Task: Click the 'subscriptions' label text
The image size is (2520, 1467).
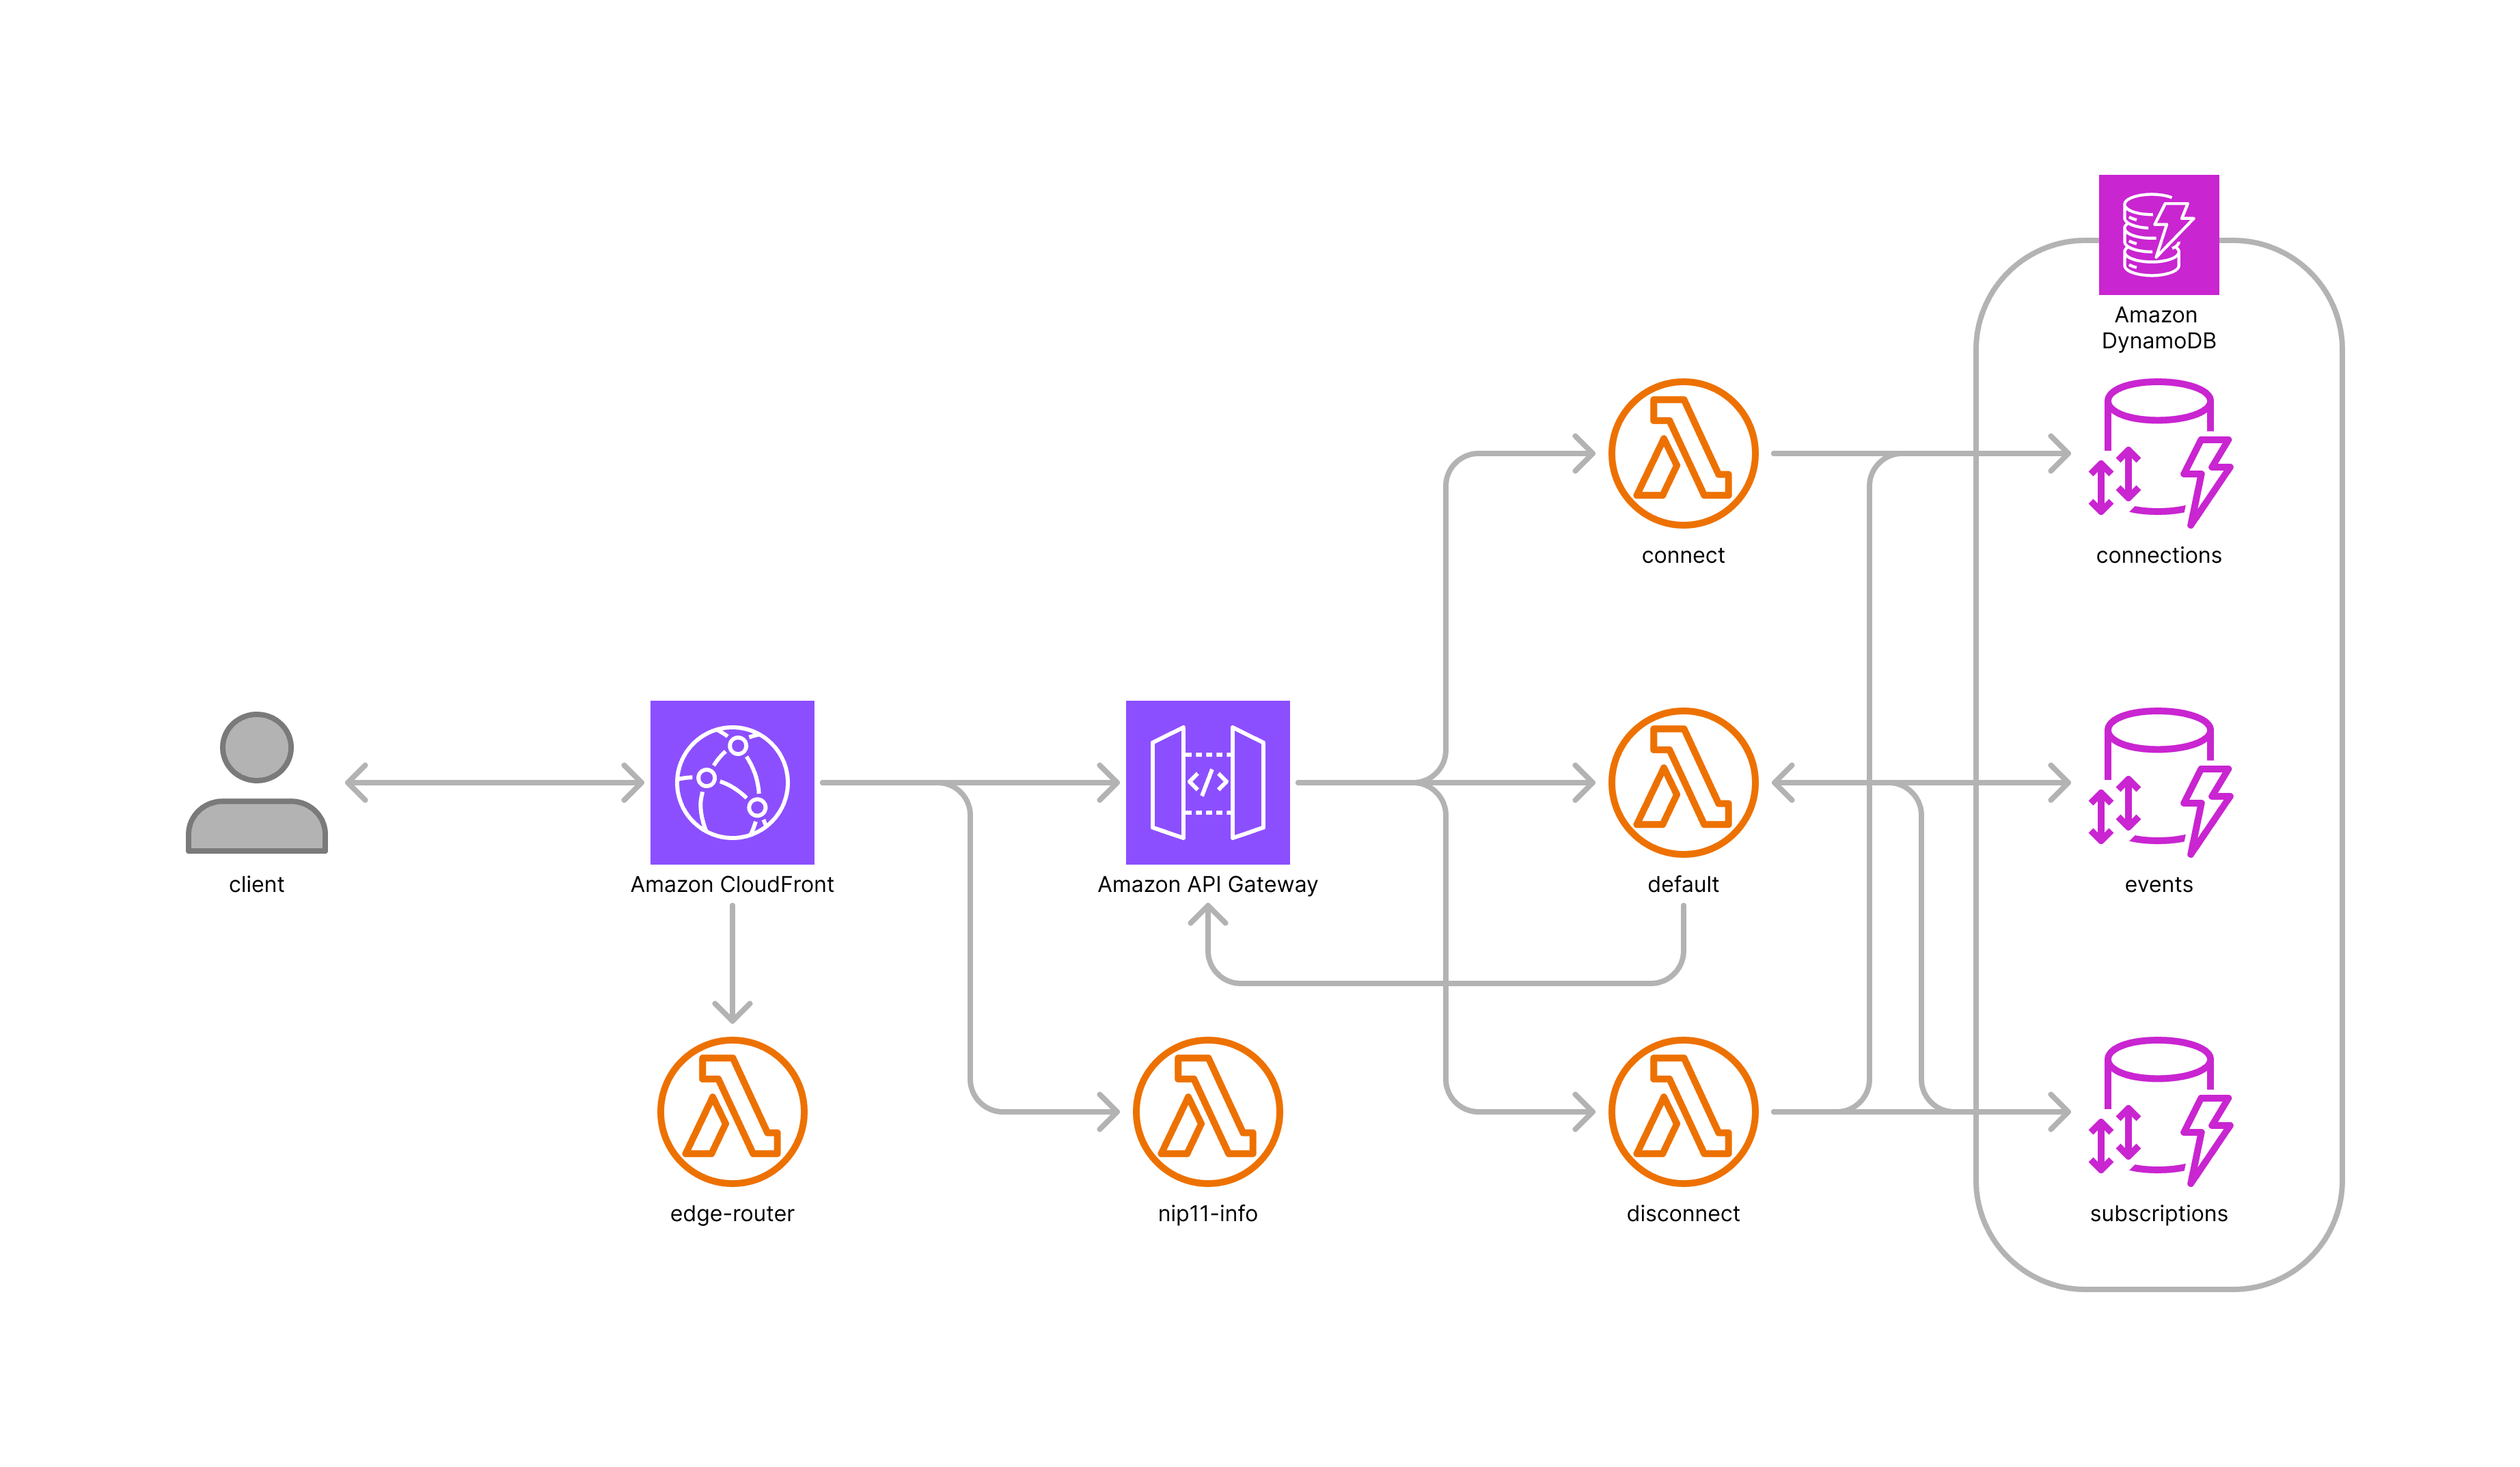Action: (2158, 1213)
